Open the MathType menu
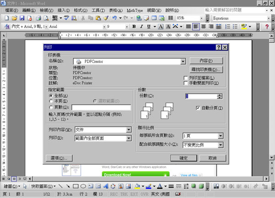The image size is (275, 198). coord(134,11)
